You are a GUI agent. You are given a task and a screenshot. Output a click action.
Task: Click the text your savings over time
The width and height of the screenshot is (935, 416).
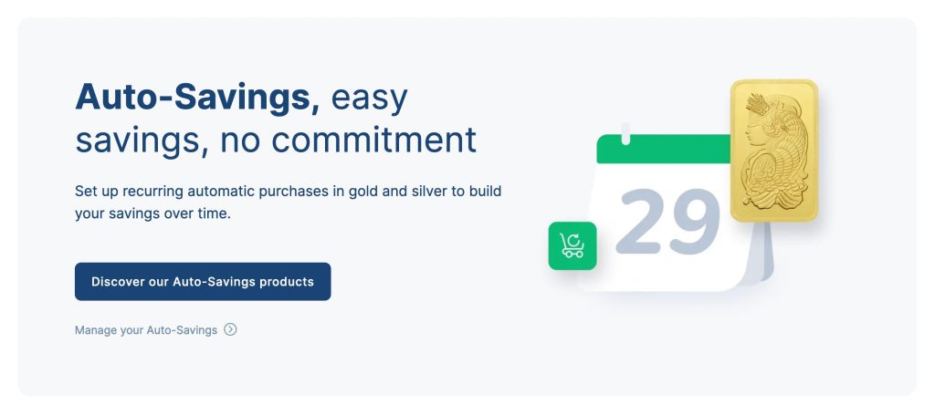coord(152,213)
